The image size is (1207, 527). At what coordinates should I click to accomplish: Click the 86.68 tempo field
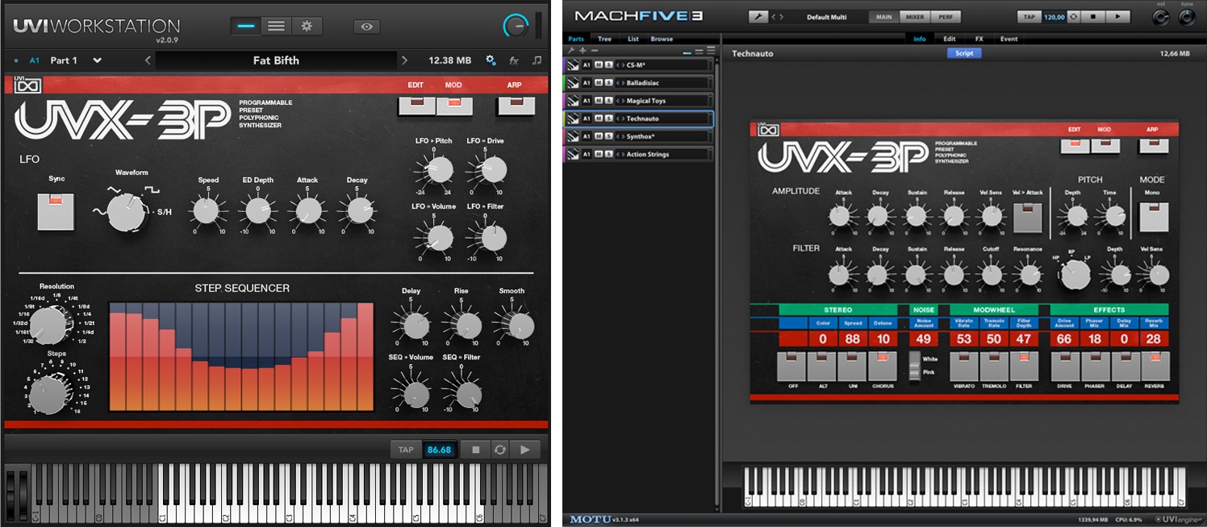440,450
